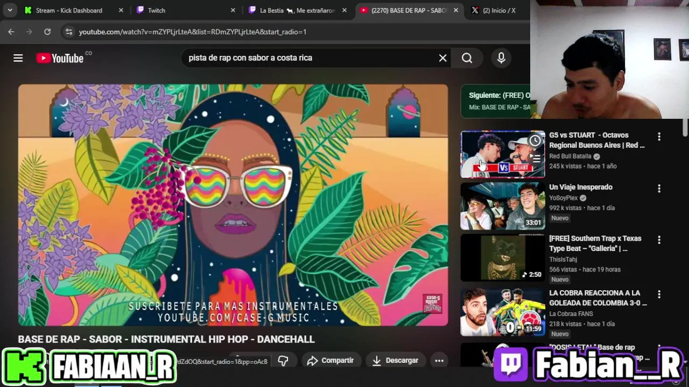The image size is (689, 387).
Task: Click Nuevo badge under ThisIsTahj video
Action: pos(560,279)
